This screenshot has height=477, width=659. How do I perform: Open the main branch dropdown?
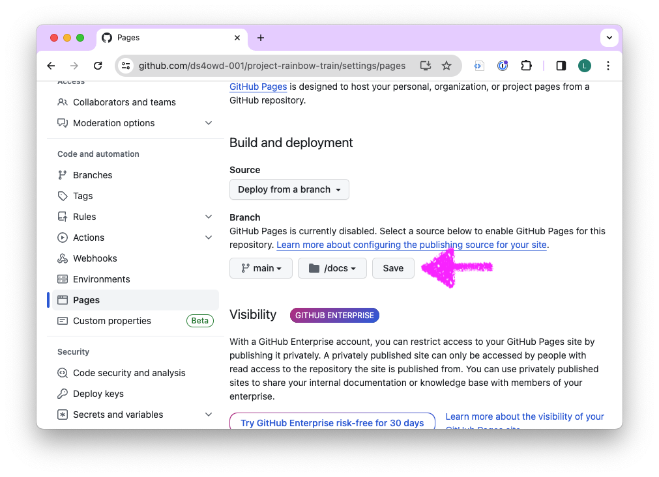pyautogui.click(x=261, y=268)
